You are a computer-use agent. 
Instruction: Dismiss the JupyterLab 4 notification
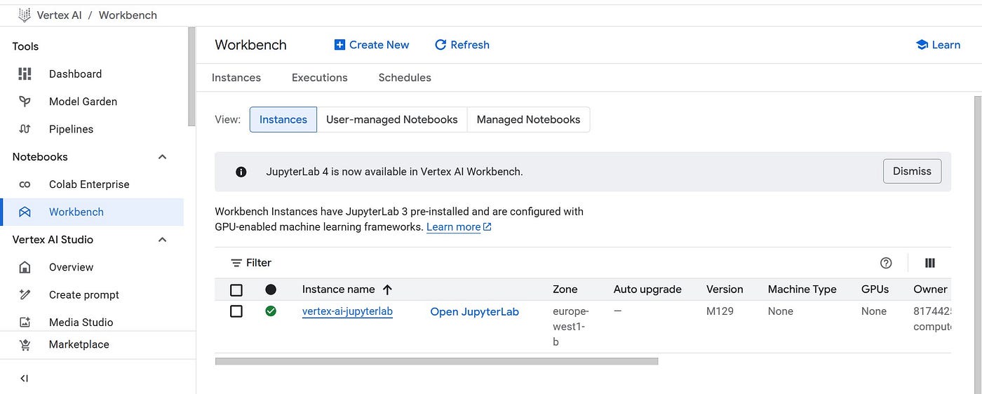(911, 171)
